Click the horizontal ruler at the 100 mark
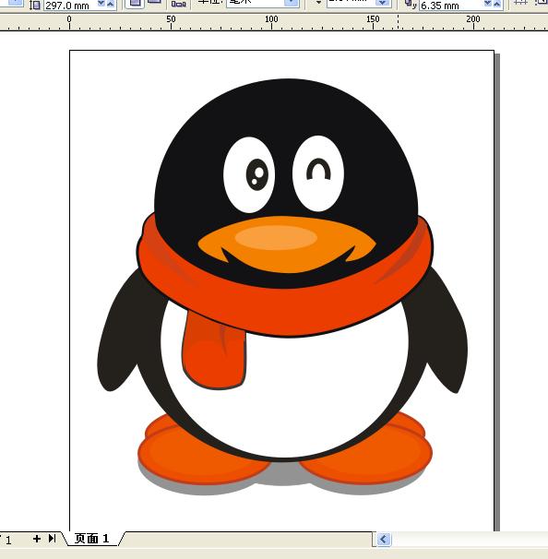 pos(271,20)
